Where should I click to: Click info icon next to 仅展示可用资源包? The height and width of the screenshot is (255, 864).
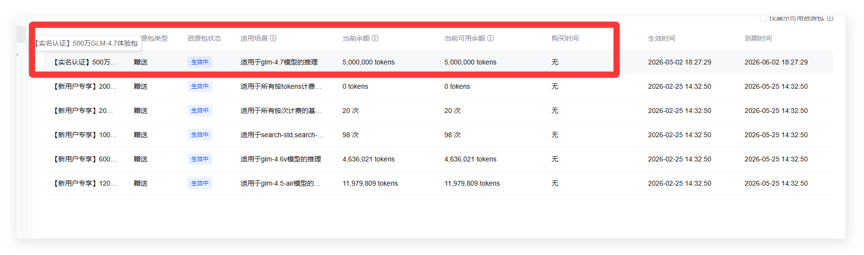tap(830, 18)
